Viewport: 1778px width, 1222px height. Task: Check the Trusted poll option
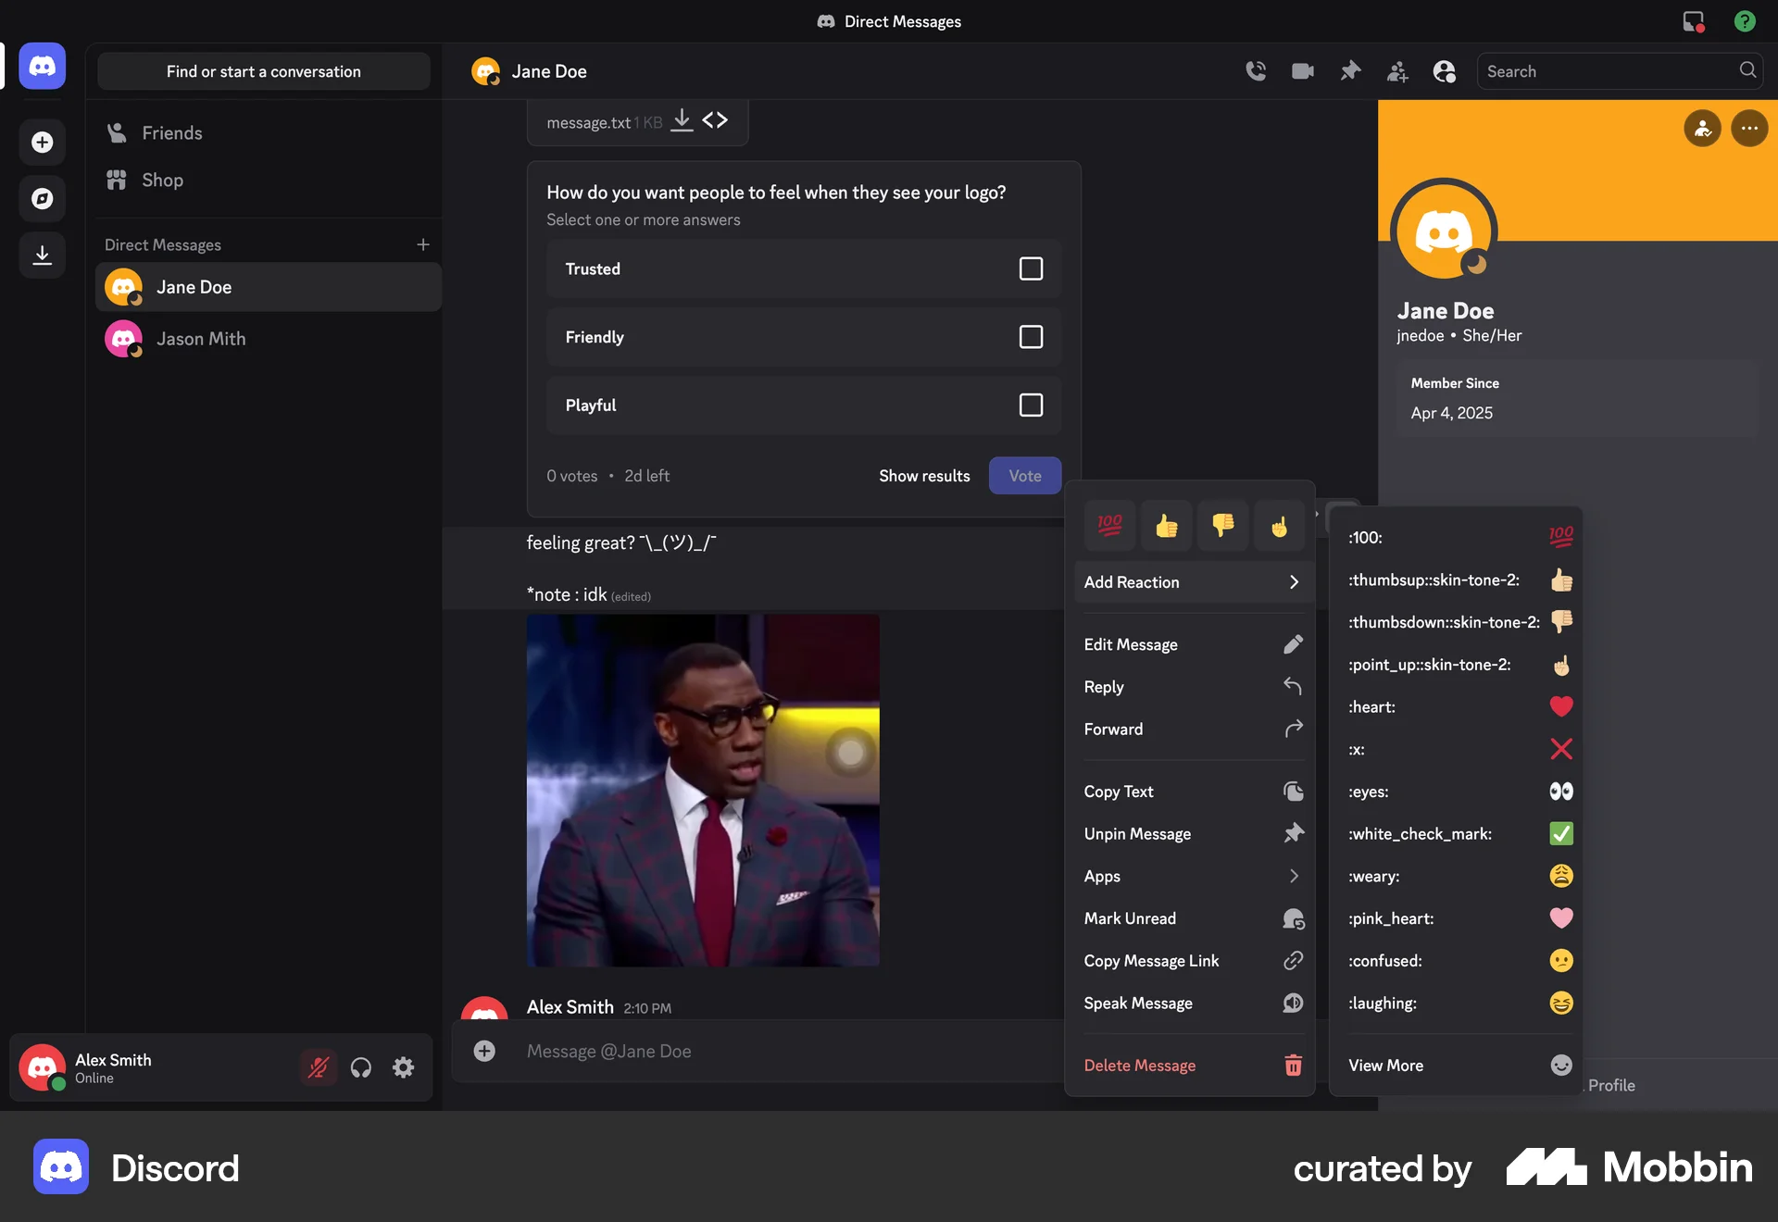(x=1030, y=268)
